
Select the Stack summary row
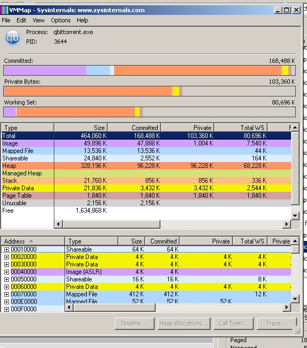pyautogui.click(x=146, y=181)
